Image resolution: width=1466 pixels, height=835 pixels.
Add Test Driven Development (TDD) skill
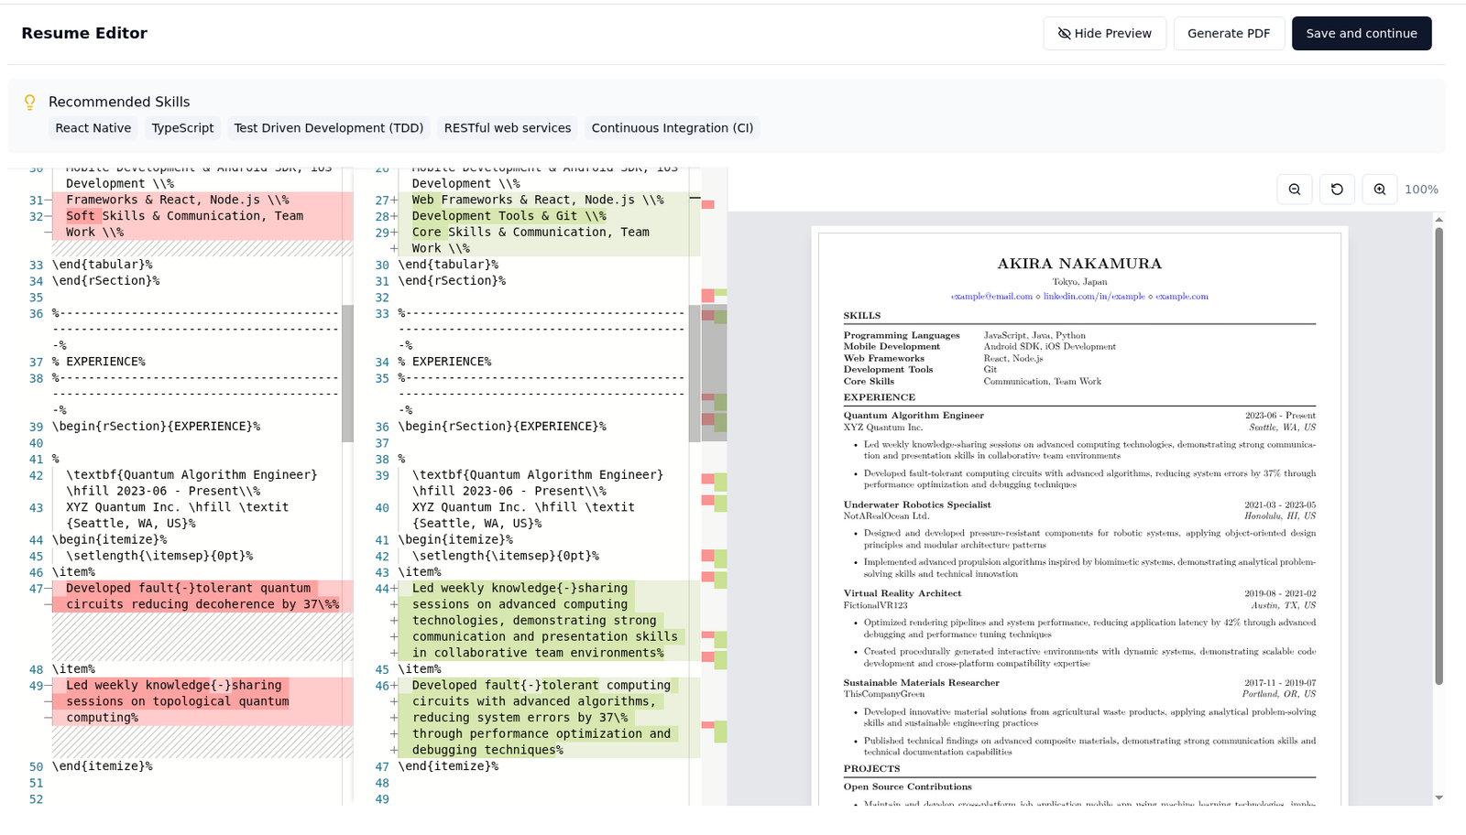point(328,128)
